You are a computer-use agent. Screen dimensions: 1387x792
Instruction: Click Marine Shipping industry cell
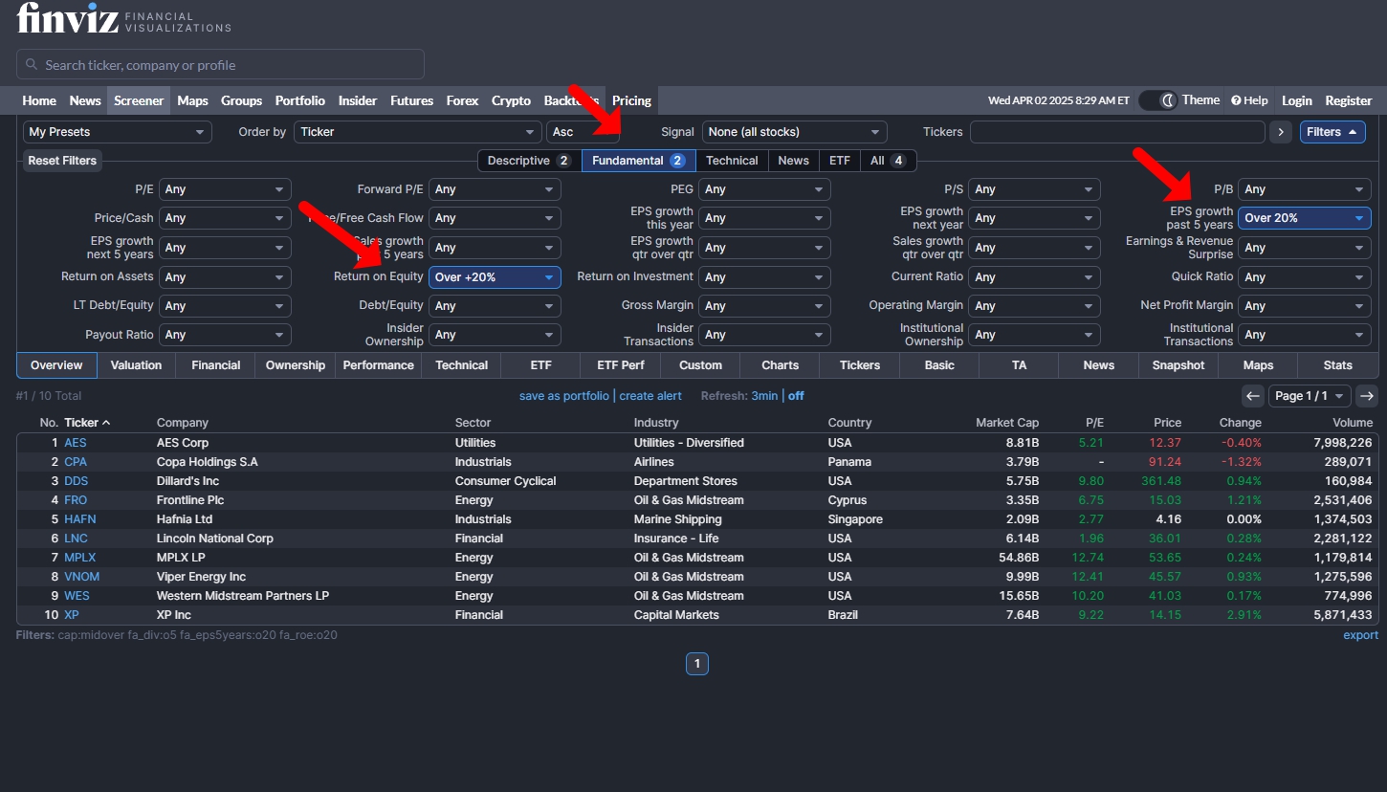pos(678,519)
